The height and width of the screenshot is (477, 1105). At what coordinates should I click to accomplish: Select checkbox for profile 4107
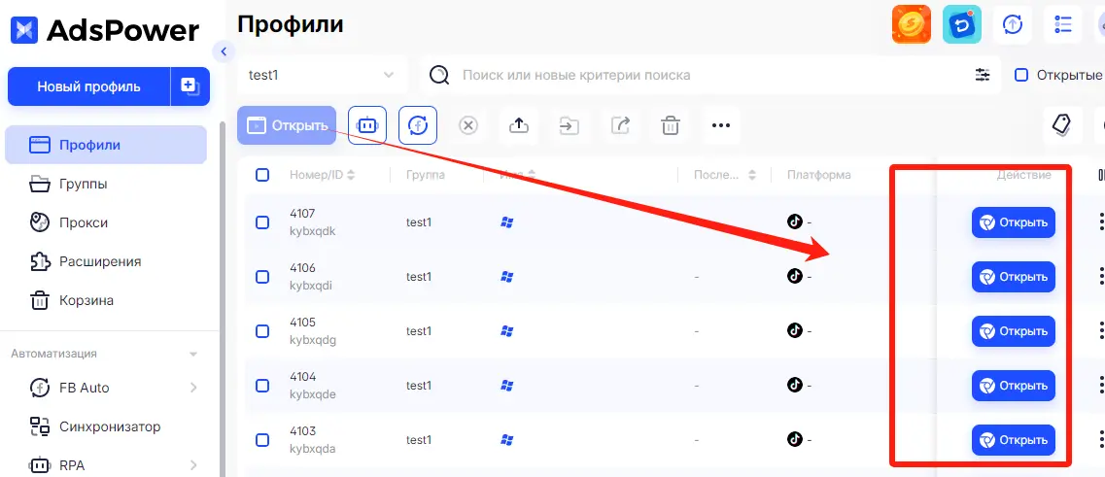[262, 222]
